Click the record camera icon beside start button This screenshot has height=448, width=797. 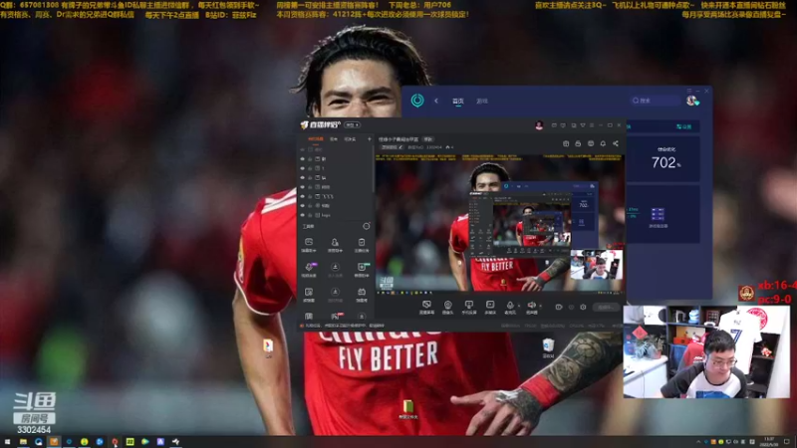pos(559,308)
